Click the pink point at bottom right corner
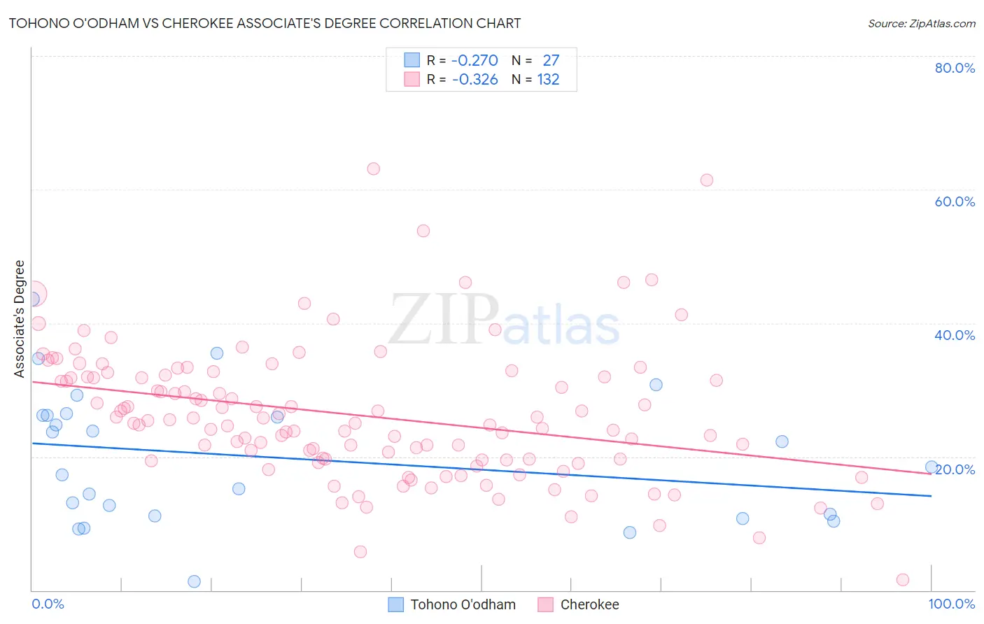984x624 pixels. 903,579
